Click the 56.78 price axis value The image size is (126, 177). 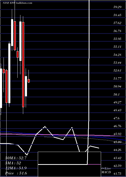pos(117,31)
